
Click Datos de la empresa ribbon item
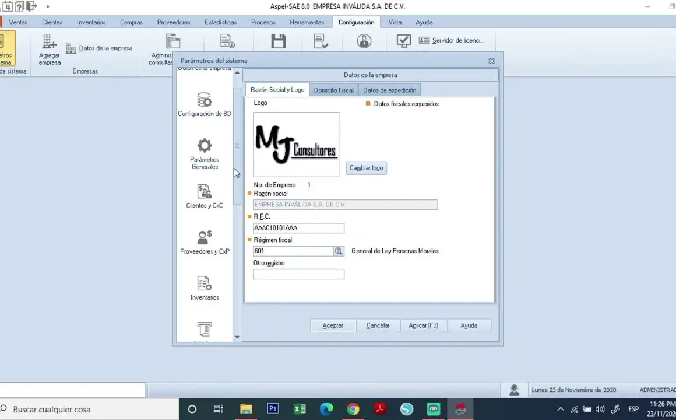(x=99, y=48)
